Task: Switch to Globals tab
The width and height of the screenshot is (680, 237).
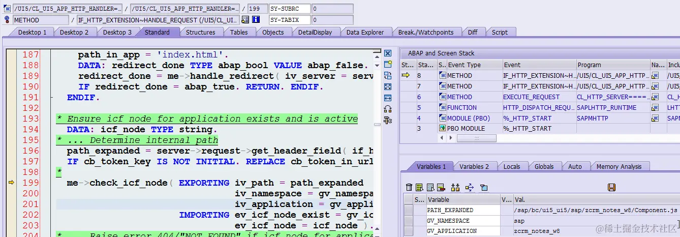Action: point(544,167)
